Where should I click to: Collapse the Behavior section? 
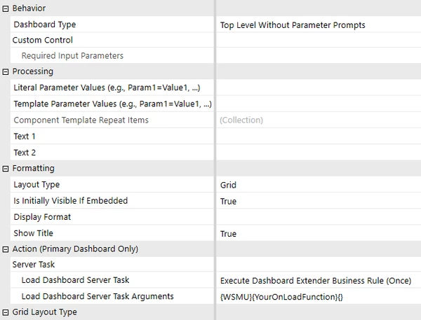6,9
